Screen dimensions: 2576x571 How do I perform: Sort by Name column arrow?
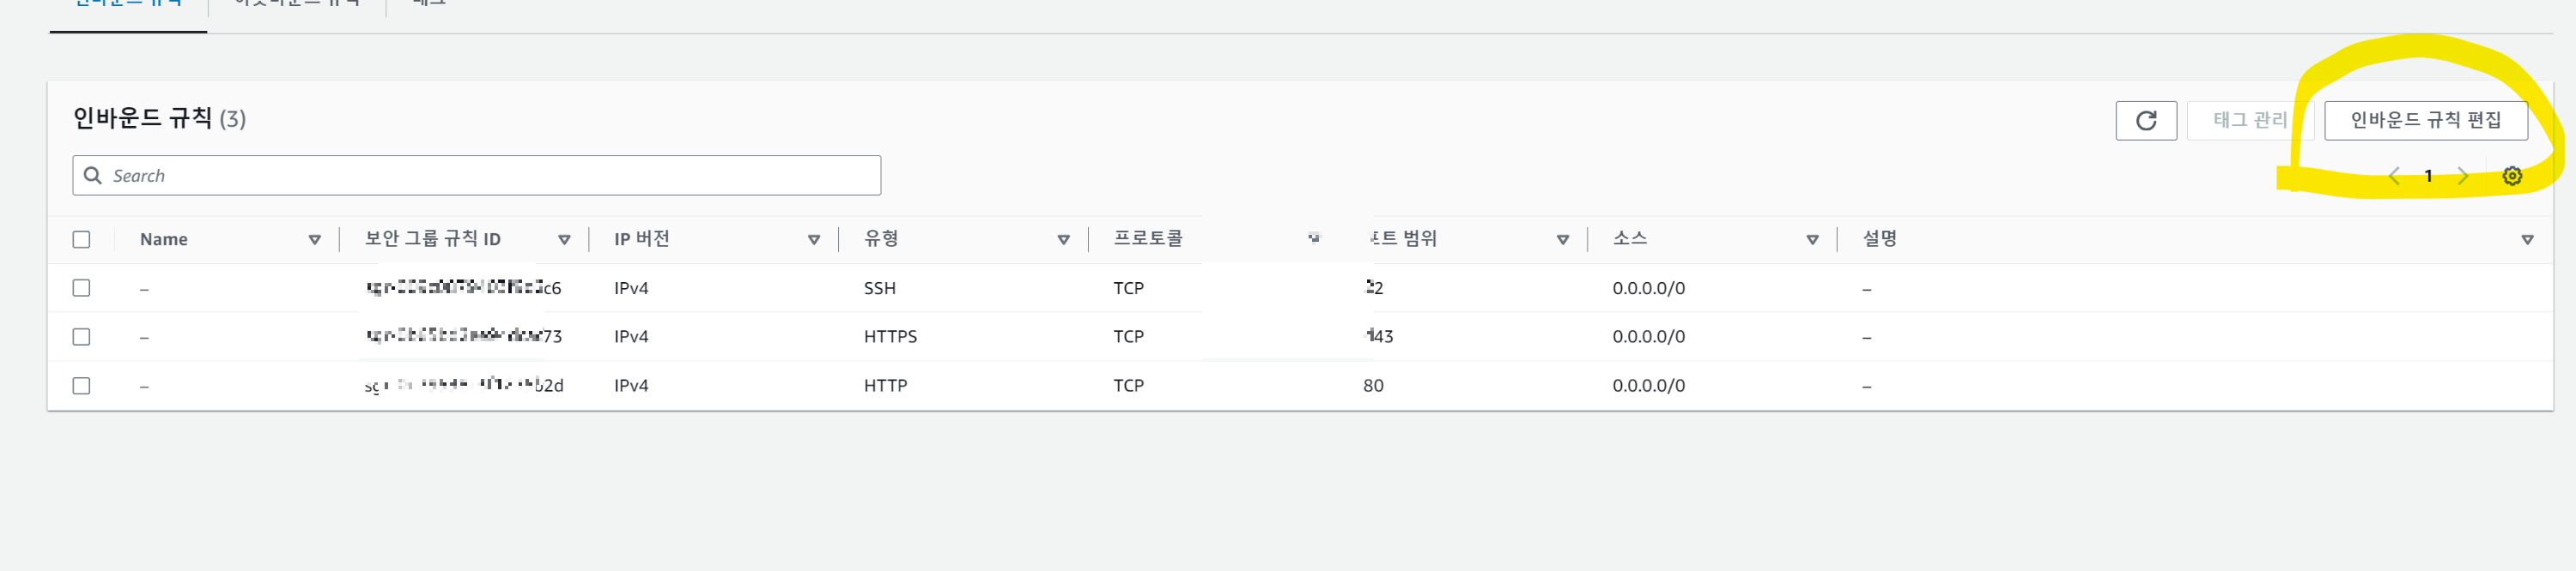[x=315, y=239]
